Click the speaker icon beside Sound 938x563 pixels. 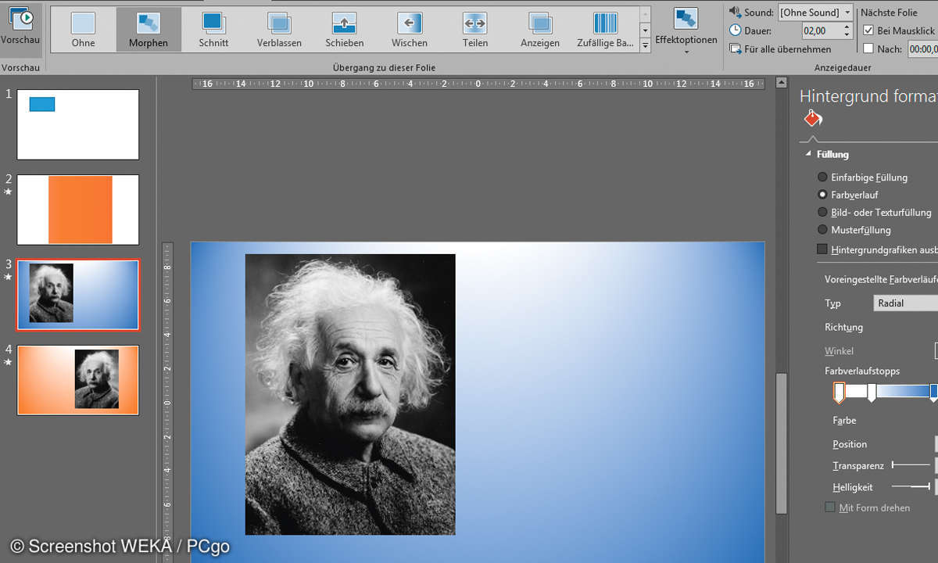click(735, 12)
